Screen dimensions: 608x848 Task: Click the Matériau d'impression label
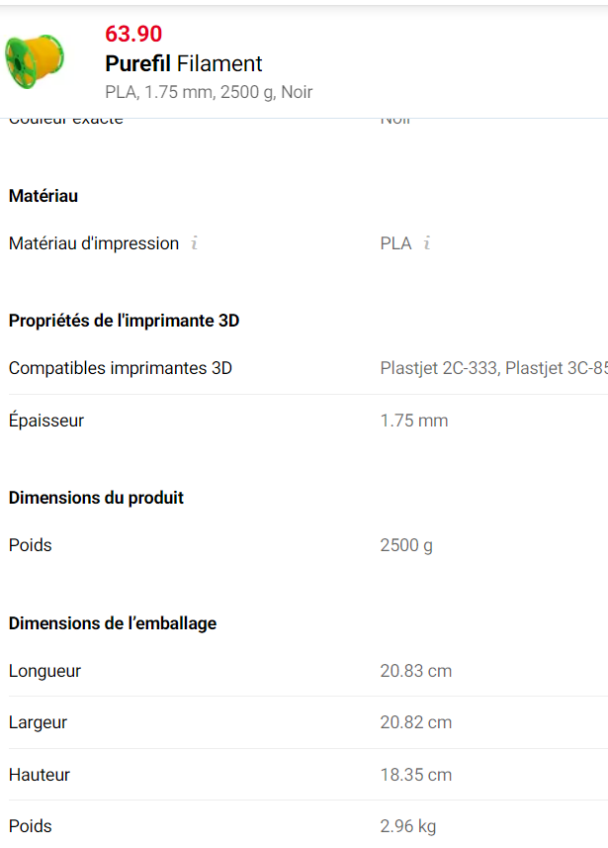(94, 243)
